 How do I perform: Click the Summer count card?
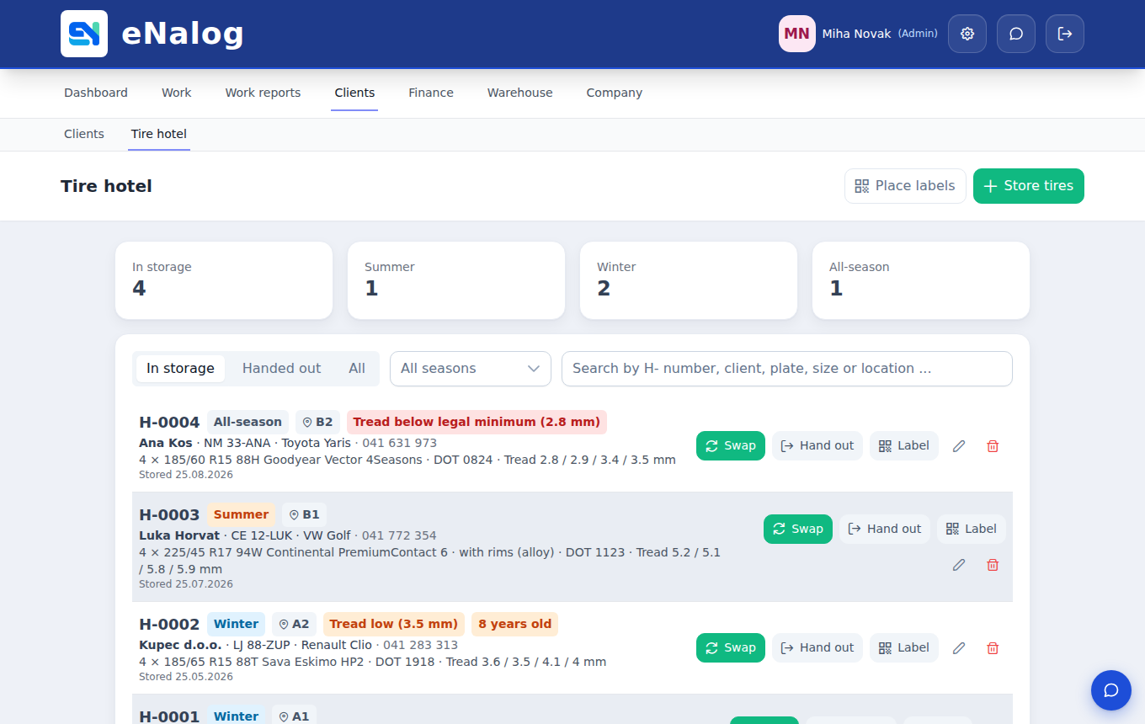[456, 280]
